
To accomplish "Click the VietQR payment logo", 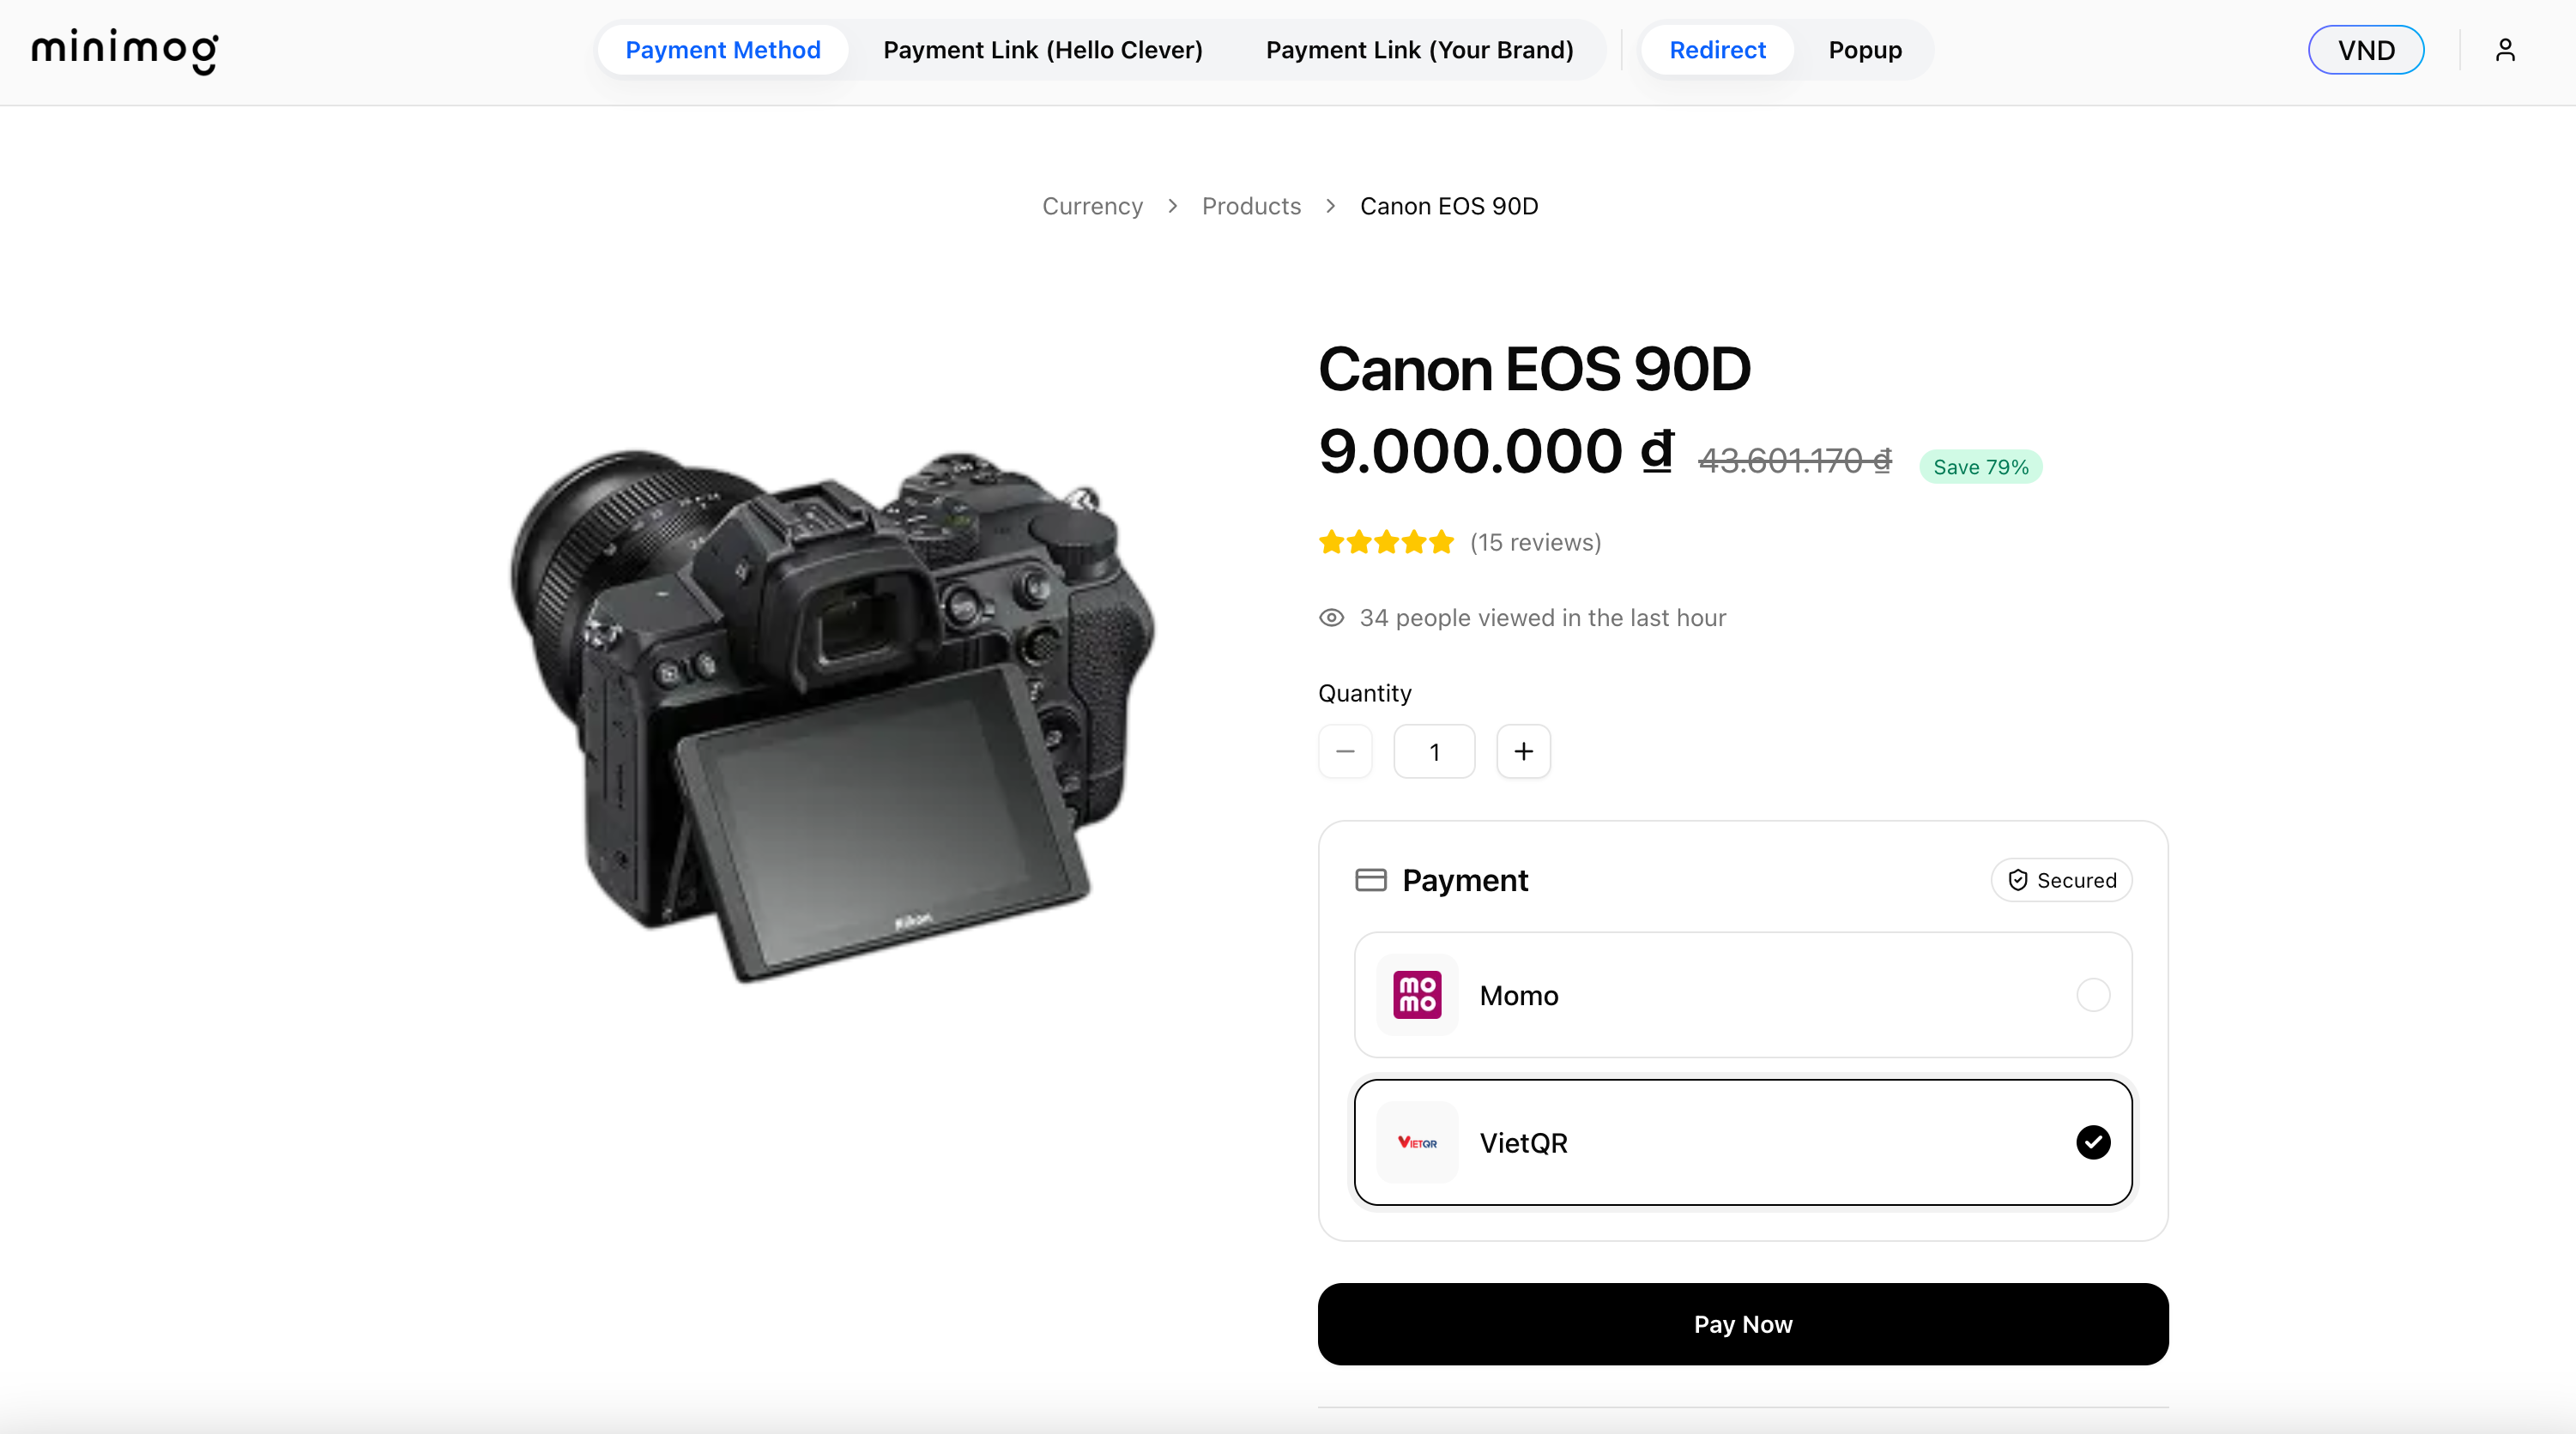I will point(1416,1142).
